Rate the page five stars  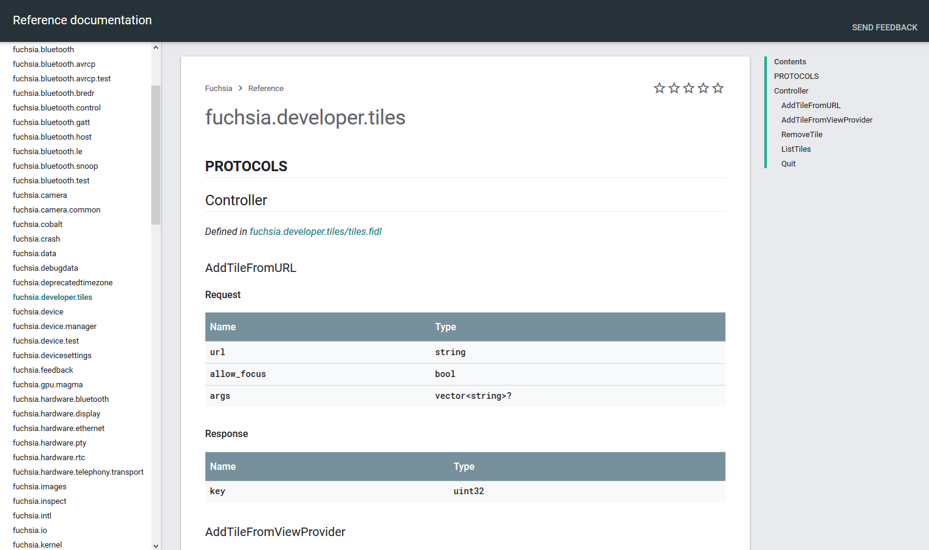pyautogui.click(x=718, y=88)
